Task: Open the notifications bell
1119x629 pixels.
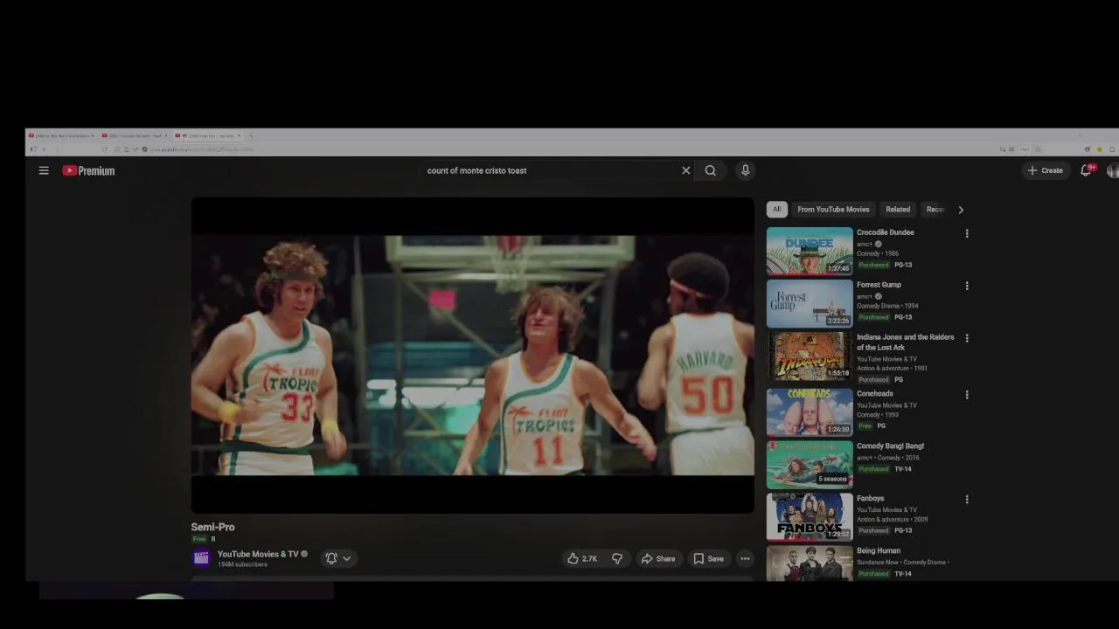Action: pyautogui.click(x=1087, y=170)
